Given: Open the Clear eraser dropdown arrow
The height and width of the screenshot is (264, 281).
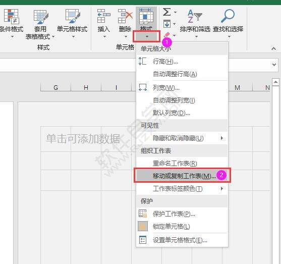Looking at the screenshot, I should [174, 35].
